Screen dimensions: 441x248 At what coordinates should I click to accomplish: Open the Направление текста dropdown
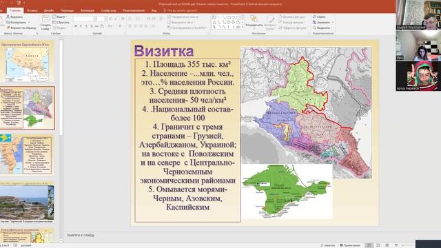(x=184, y=17)
